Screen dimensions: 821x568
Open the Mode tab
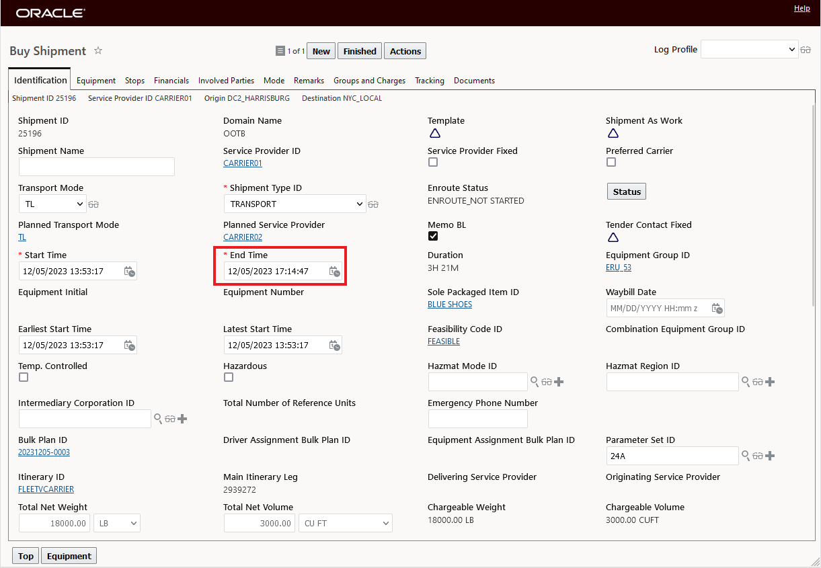pyautogui.click(x=274, y=81)
